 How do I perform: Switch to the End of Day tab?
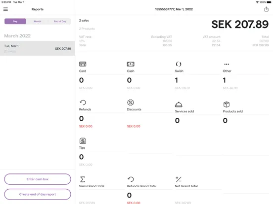[x=60, y=21]
